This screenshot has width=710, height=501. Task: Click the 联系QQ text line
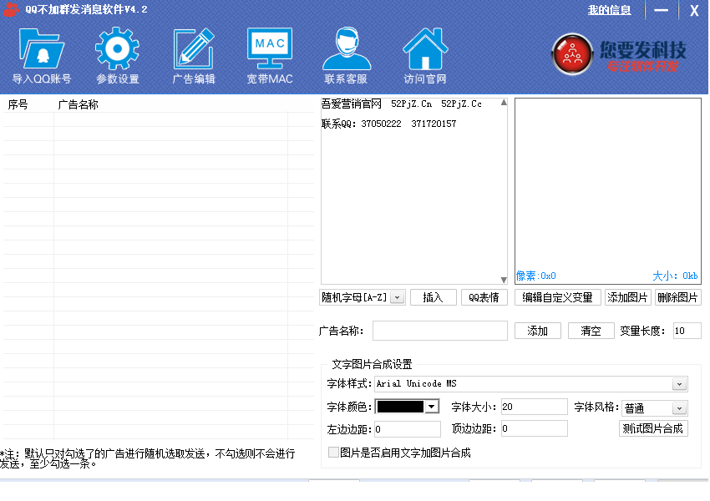point(388,124)
